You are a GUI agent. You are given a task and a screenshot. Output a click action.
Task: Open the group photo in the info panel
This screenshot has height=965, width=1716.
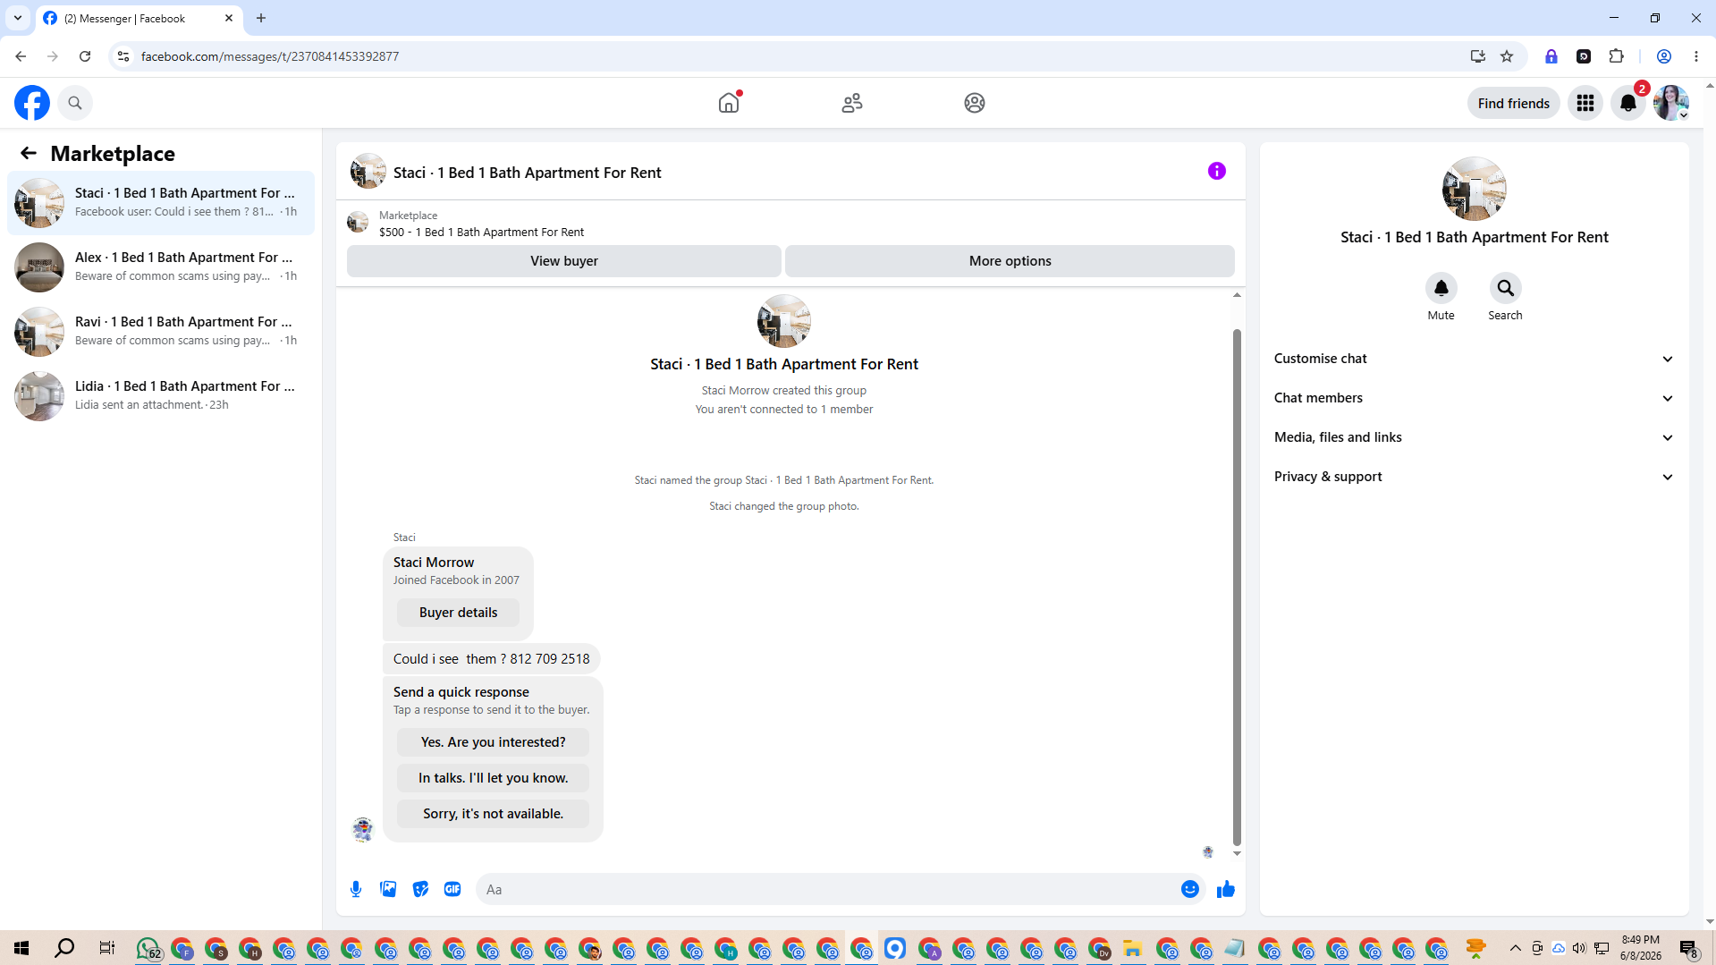coord(1474,189)
